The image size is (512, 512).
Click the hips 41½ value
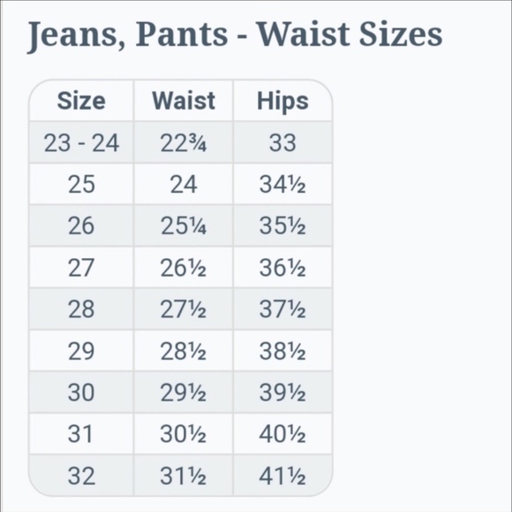click(282, 476)
